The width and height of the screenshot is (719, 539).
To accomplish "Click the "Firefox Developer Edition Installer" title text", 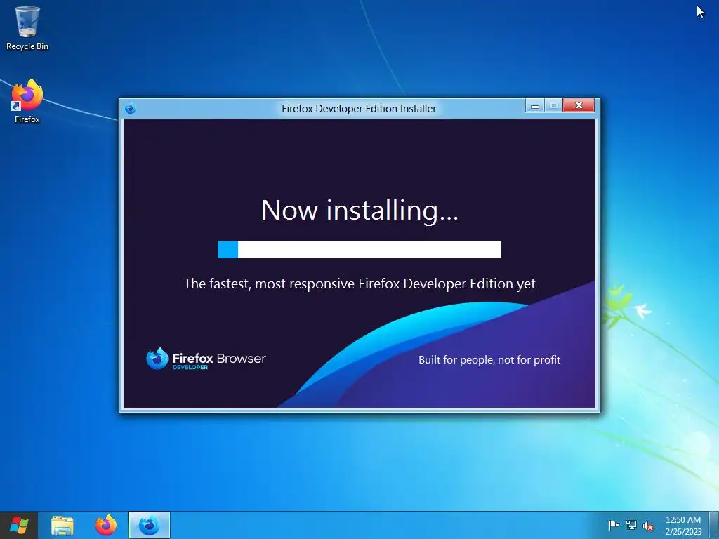I will coord(359,109).
